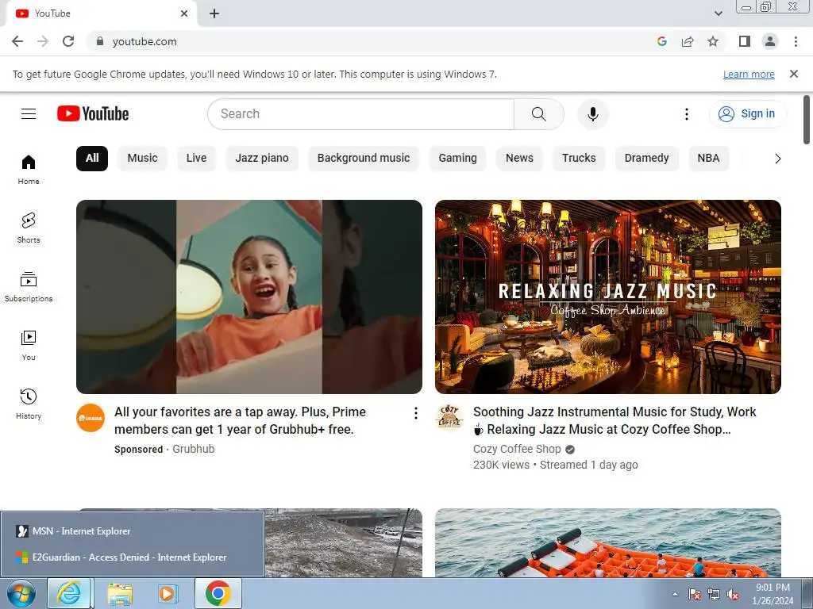This screenshot has height=609, width=813.
Task: Click the share page icon in address bar
Action: click(688, 41)
